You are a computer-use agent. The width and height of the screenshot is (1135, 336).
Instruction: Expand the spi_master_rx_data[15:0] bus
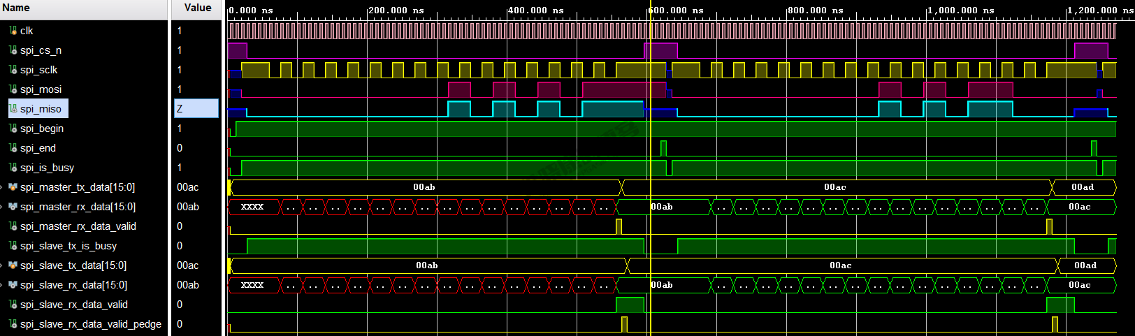3,207
